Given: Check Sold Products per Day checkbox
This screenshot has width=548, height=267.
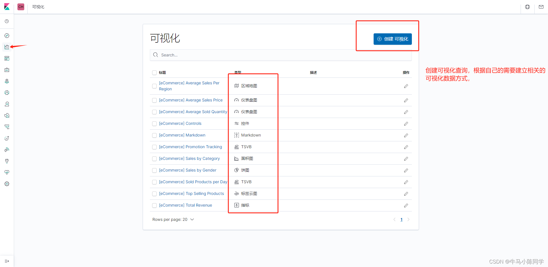Looking at the screenshot, I should pos(154,182).
